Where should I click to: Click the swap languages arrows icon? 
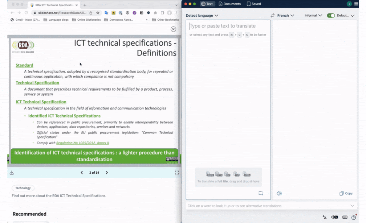click(273, 16)
